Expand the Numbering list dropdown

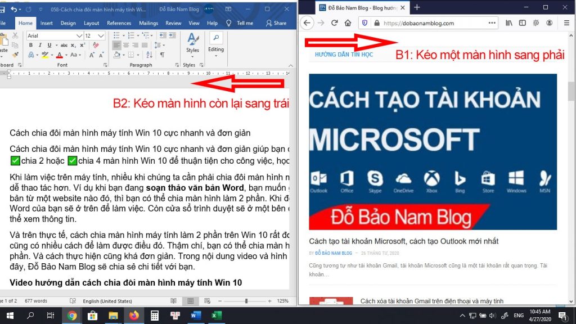click(138, 35)
